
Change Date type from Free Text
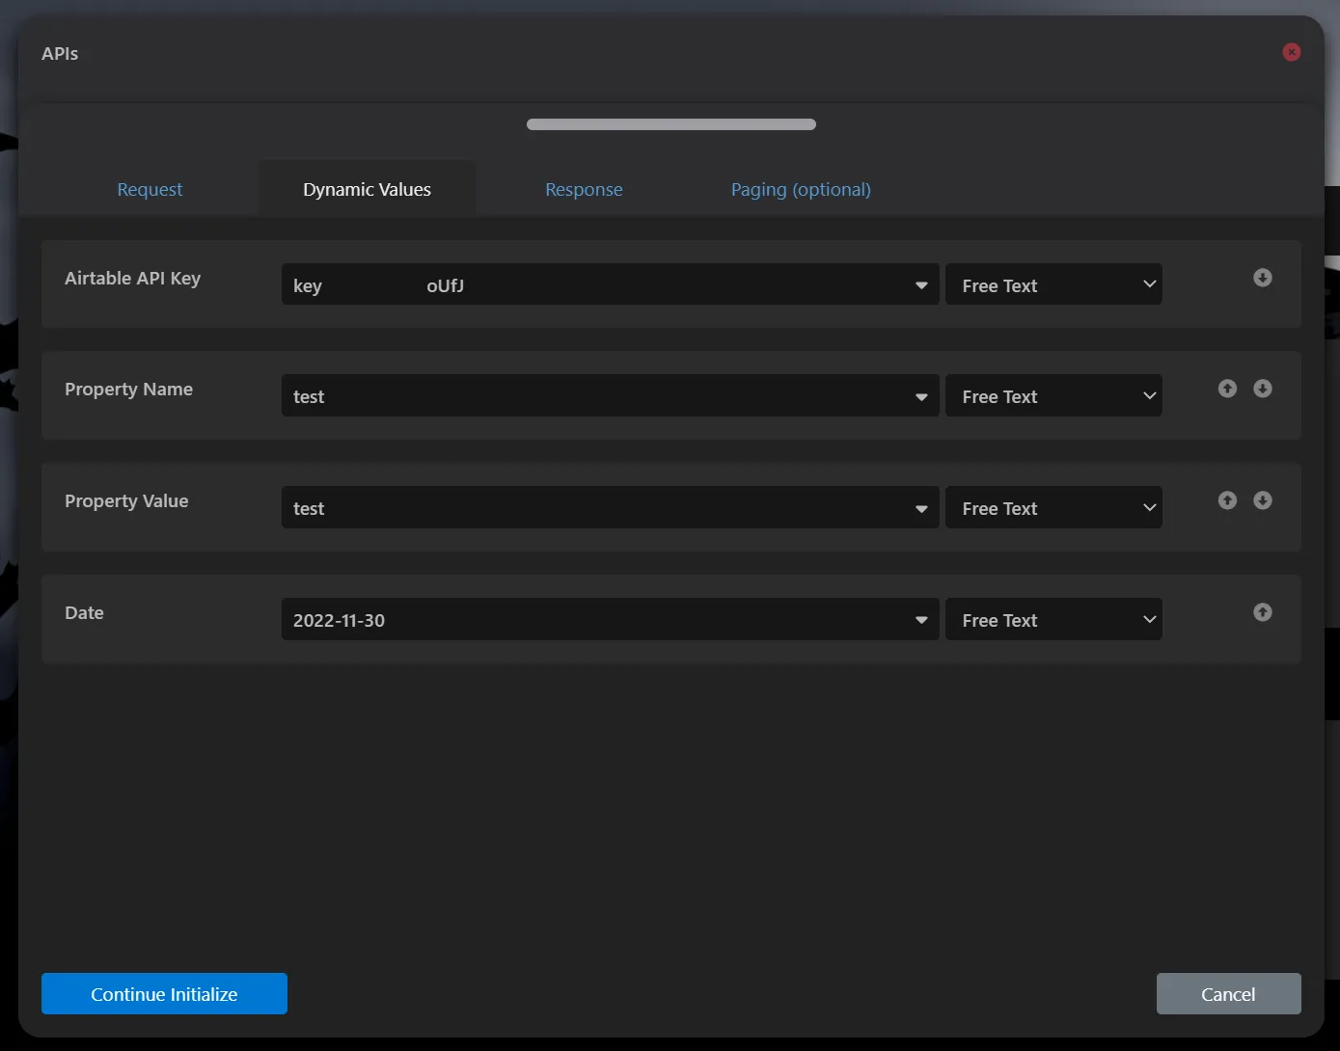1053,619
